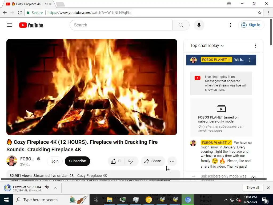Screen dimensions: 273x205
Task: Expand the Top chat replay dropdown
Action: [x=207, y=45]
